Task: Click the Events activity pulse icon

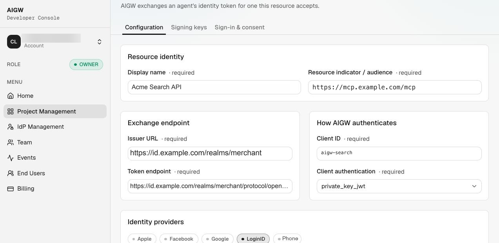Action: [11, 158]
